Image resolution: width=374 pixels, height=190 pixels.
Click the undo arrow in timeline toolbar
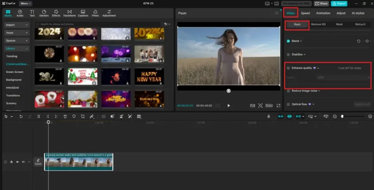[x=21, y=116]
